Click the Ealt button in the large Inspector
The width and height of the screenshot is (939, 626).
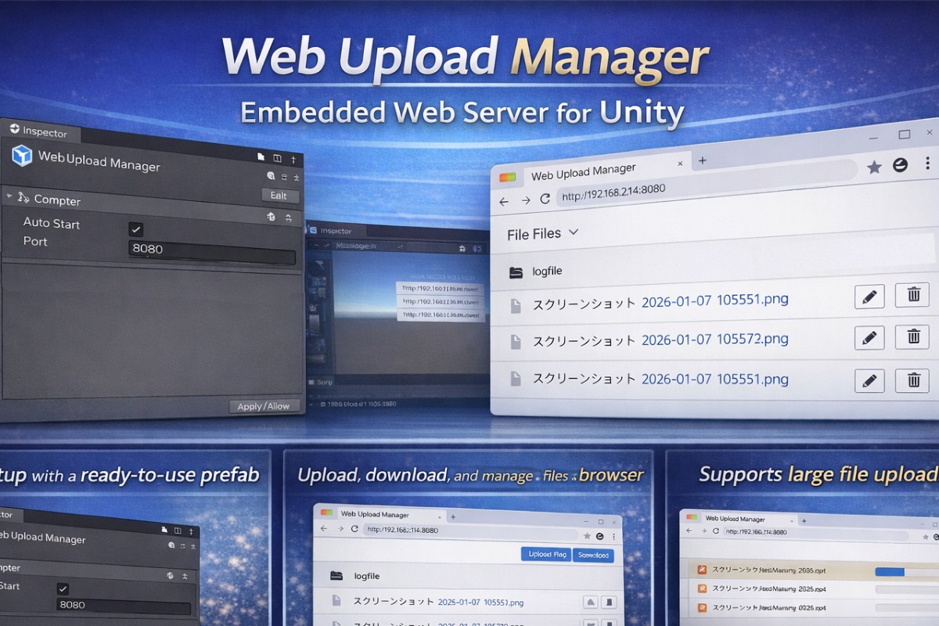[279, 196]
